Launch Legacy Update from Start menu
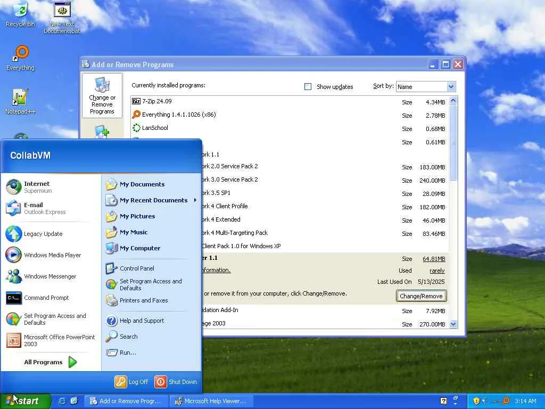This screenshot has width=545, height=409. click(x=51, y=234)
